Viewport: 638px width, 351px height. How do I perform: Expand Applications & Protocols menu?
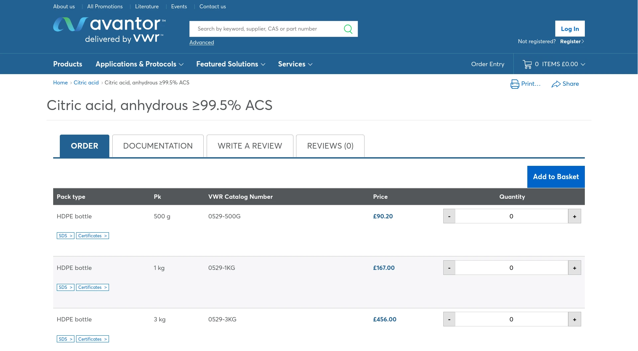[x=139, y=64]
